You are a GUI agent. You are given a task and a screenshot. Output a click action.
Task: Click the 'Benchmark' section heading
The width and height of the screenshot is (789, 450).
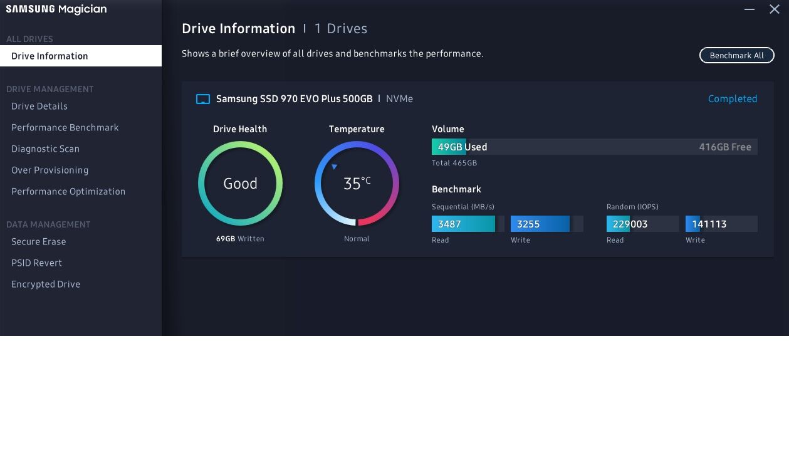tap(456, 189)
